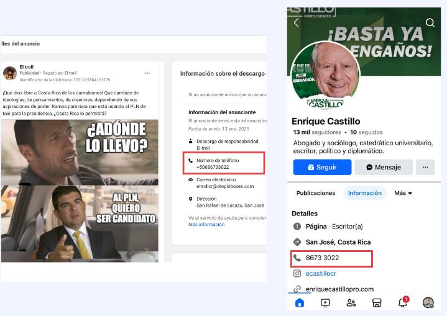Follow the Más información link
The image size is (447, 316).
[x=206, y=225]
